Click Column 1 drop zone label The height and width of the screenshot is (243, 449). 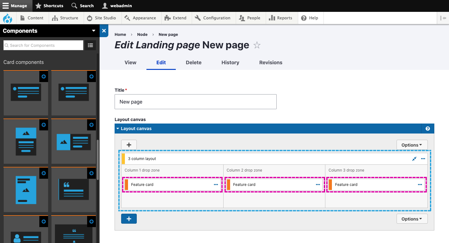142,170
